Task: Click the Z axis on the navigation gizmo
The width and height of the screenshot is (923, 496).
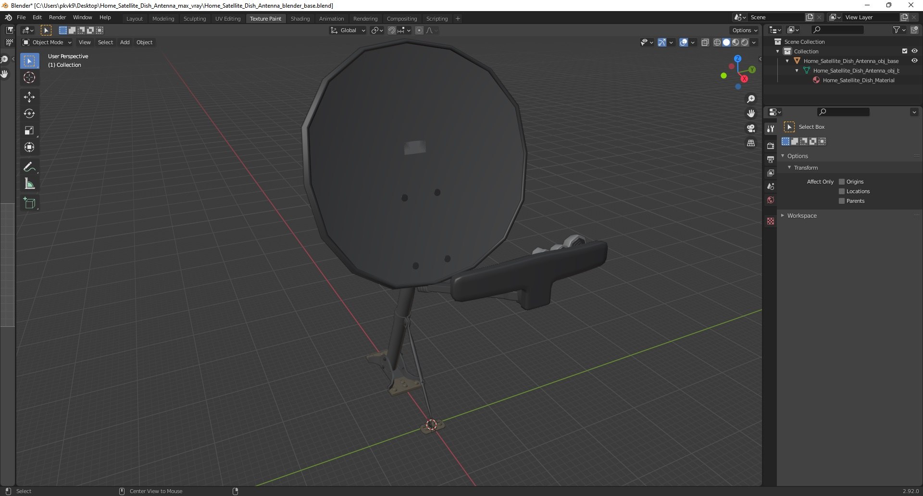Action: click(x=737, y=59)
